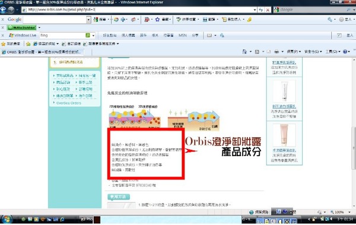Follow the OverSea Orders sidebar link
This screenshot has width=356, height=225.
[x=69, y=103]
